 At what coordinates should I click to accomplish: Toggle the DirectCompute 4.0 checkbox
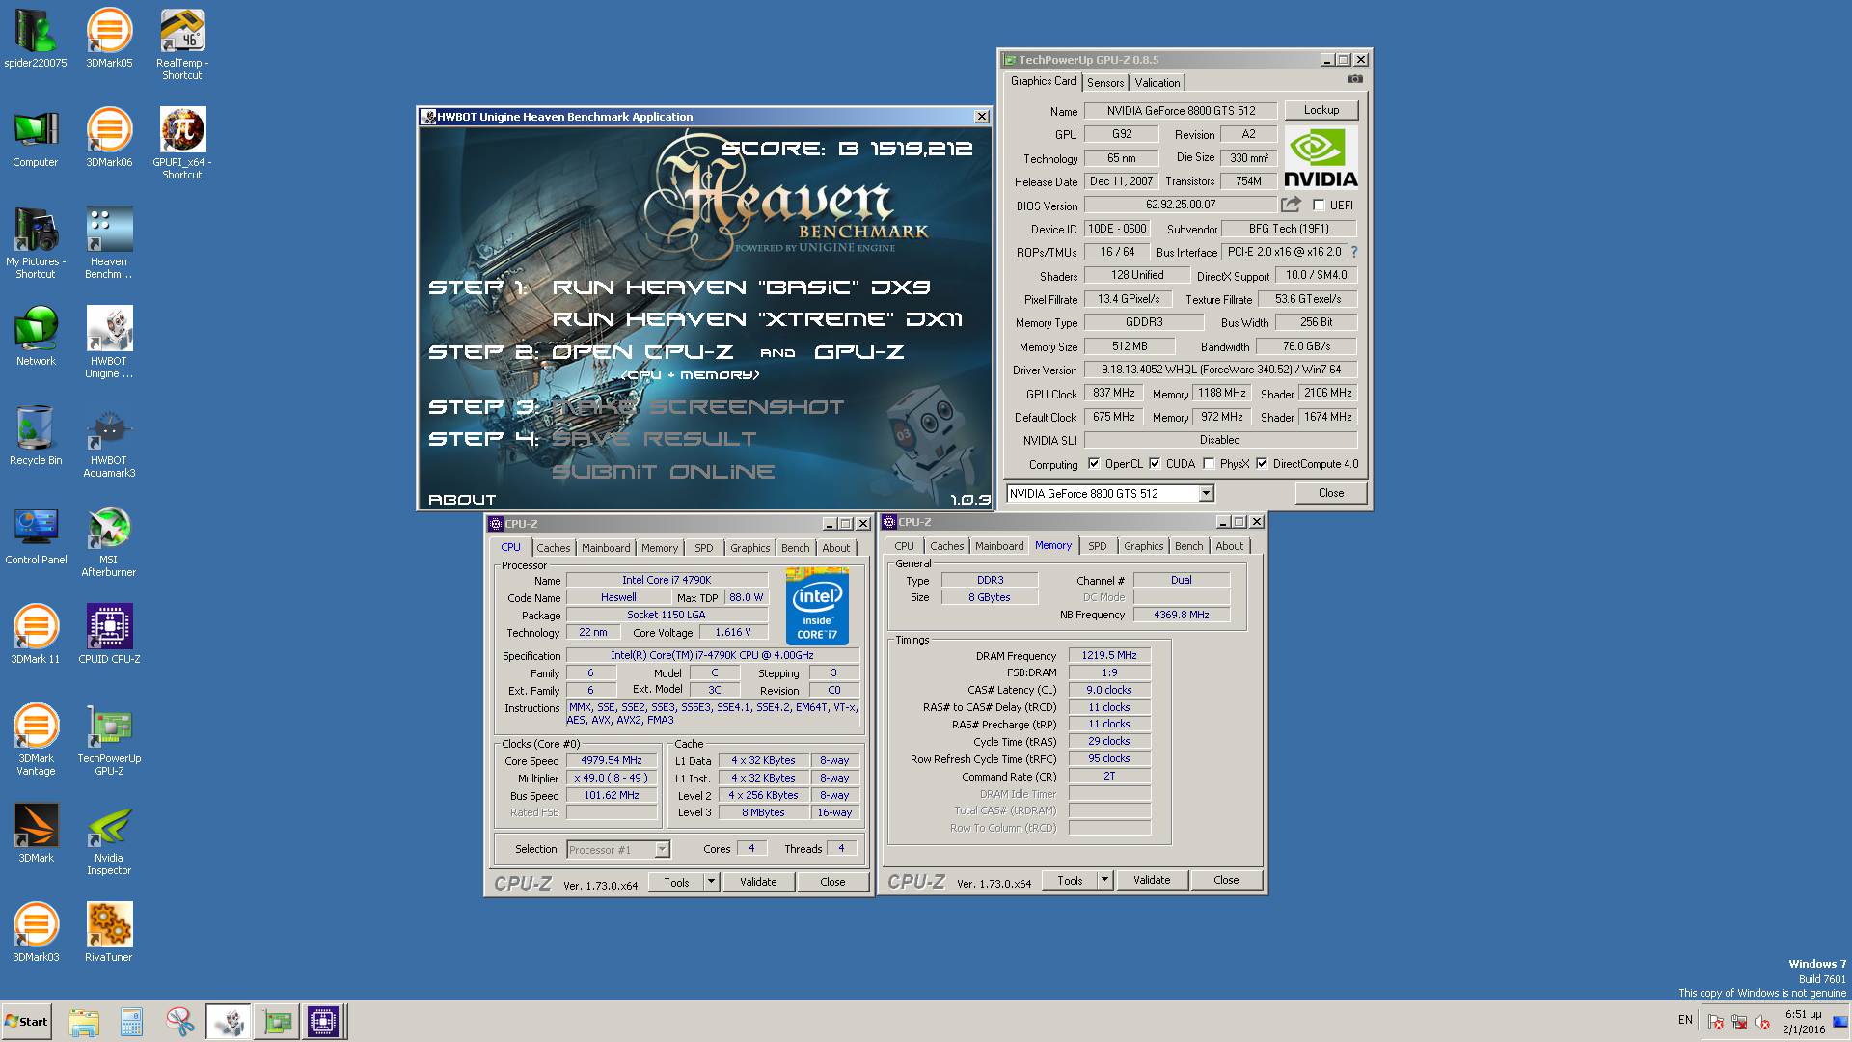tap(1262, 464)
